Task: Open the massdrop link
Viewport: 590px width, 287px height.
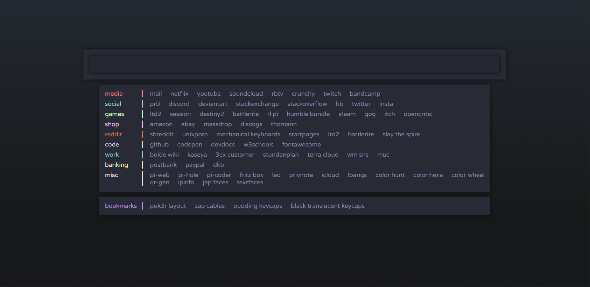Action: click(x=217, y=124)
